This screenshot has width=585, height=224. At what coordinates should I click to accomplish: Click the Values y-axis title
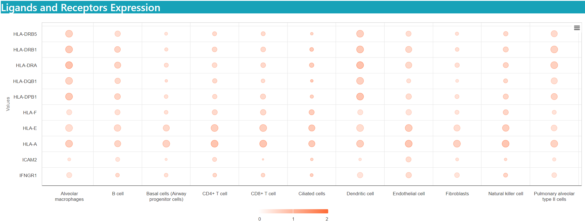pyautogui.click(x=8, y=104)
